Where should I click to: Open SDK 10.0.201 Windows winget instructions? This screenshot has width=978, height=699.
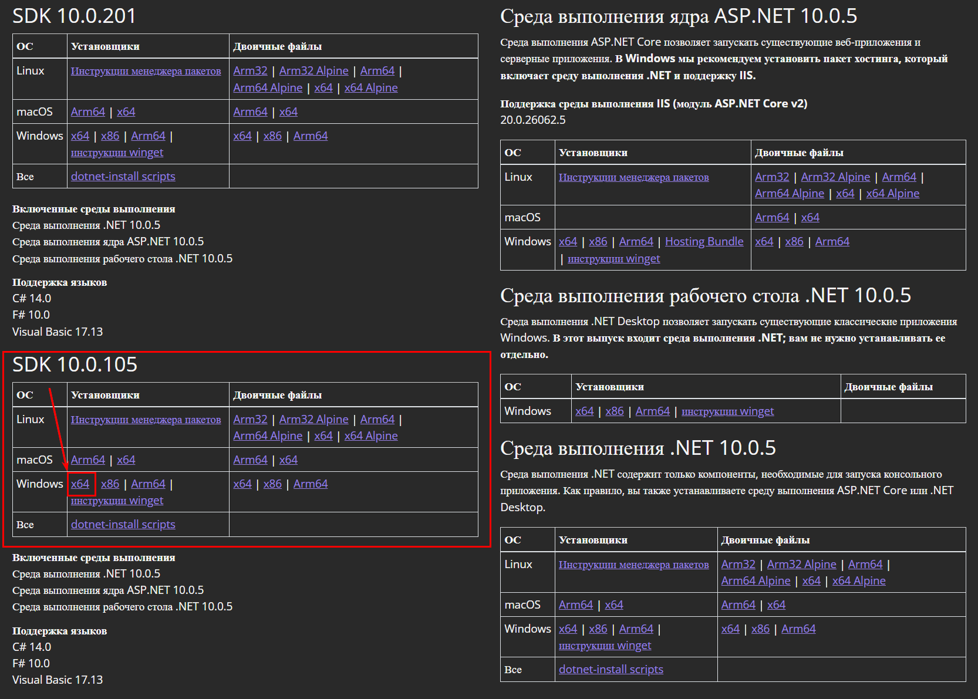pos(117,153)
